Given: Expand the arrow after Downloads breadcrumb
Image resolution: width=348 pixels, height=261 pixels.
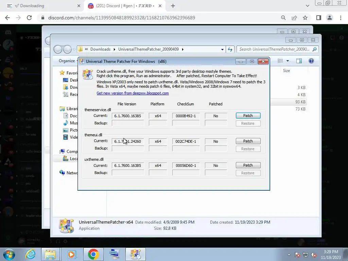Looking at the screenshot, I should click(115, 49).
